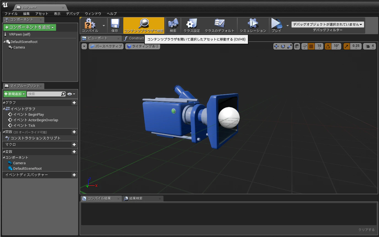The image size is (379, 237).
Task: Select the scale gizmo tool in viewport
Action: pos(289,46)
